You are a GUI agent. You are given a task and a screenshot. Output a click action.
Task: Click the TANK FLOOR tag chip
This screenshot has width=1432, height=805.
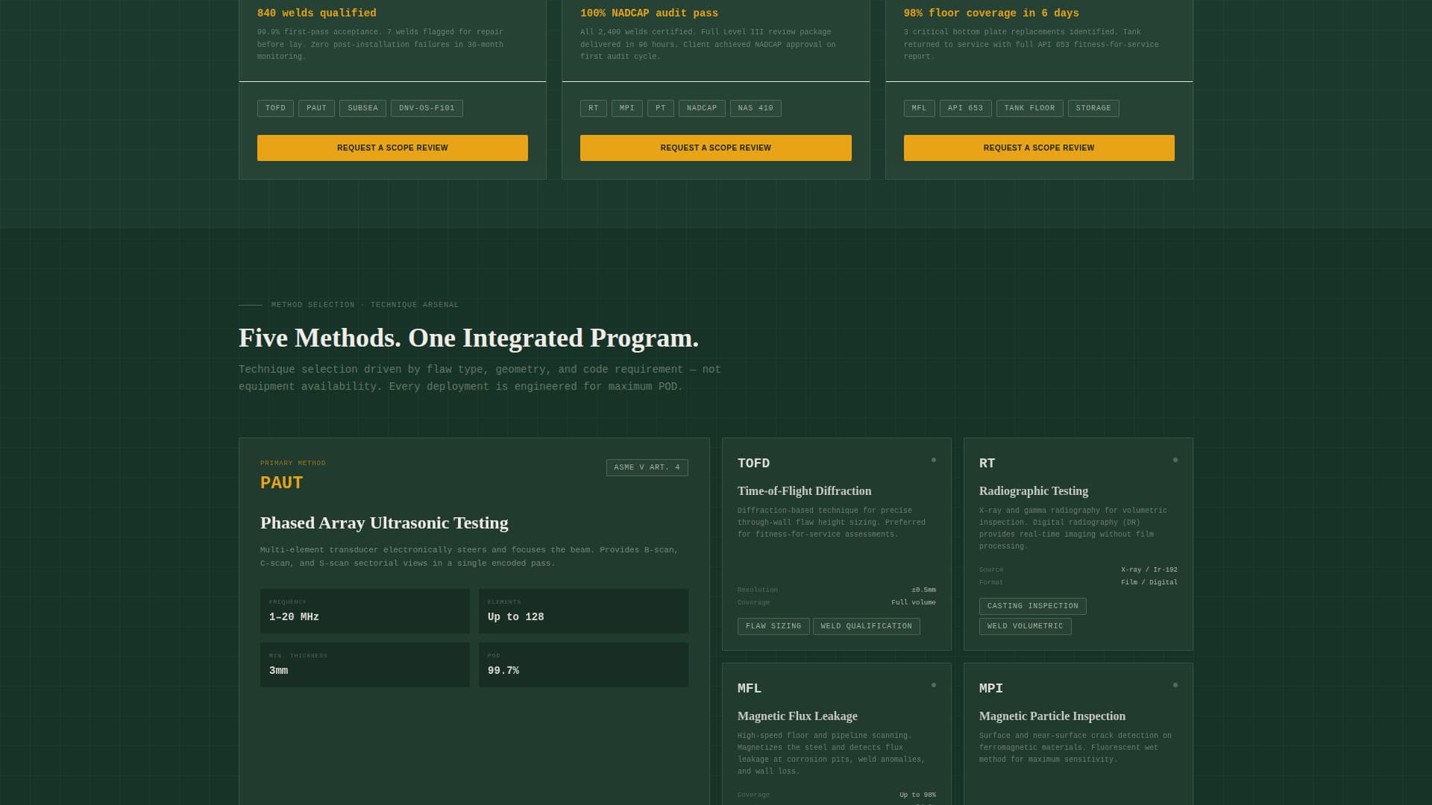tap(1029, 108)
